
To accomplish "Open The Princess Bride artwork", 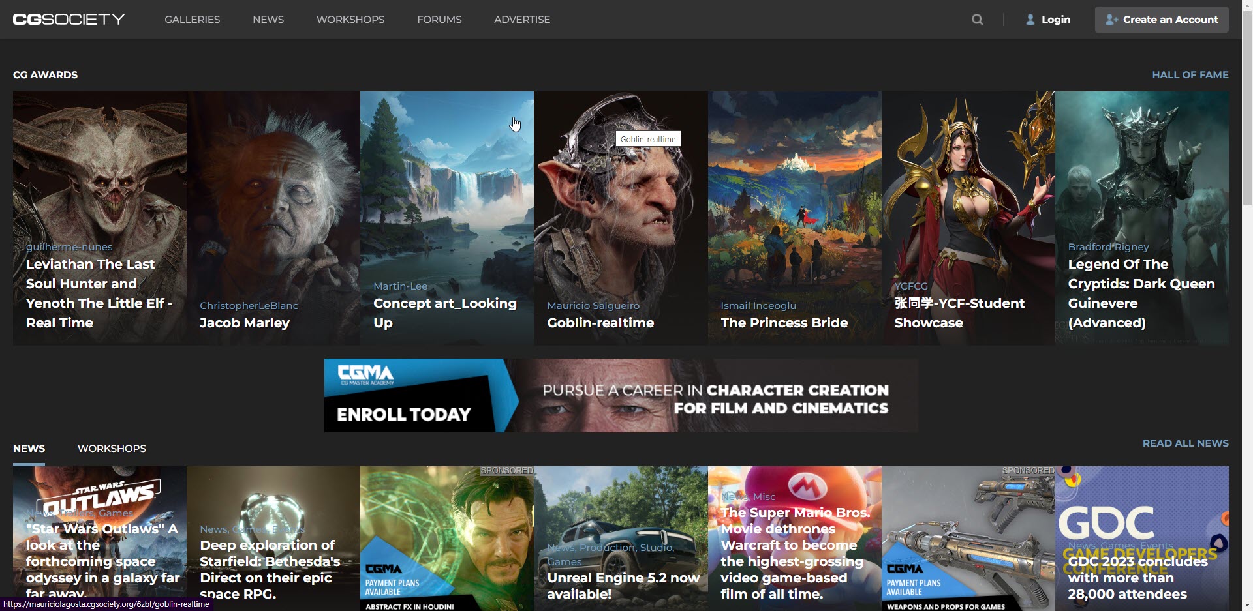I will click(795, 218).
